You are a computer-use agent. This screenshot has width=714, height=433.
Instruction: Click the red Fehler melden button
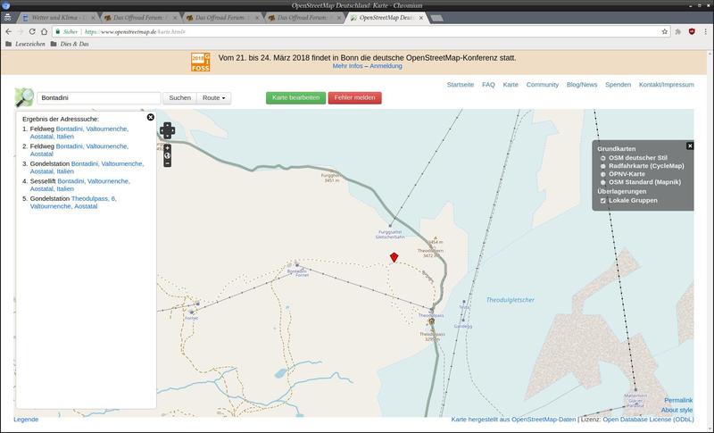(354, 98)
